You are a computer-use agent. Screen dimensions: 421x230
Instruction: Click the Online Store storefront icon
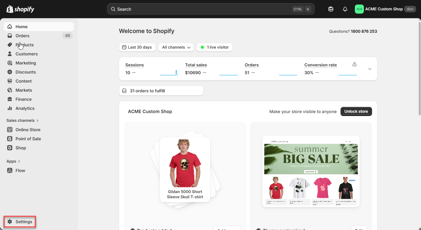pos(10,130)
